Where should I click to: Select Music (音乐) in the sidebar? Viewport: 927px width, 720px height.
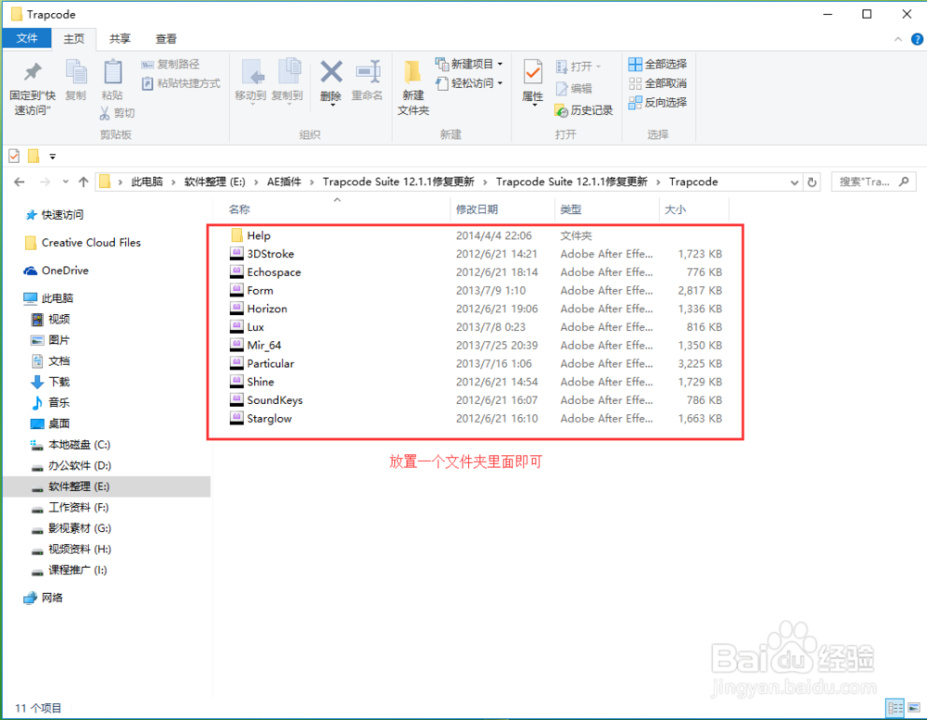50,403
